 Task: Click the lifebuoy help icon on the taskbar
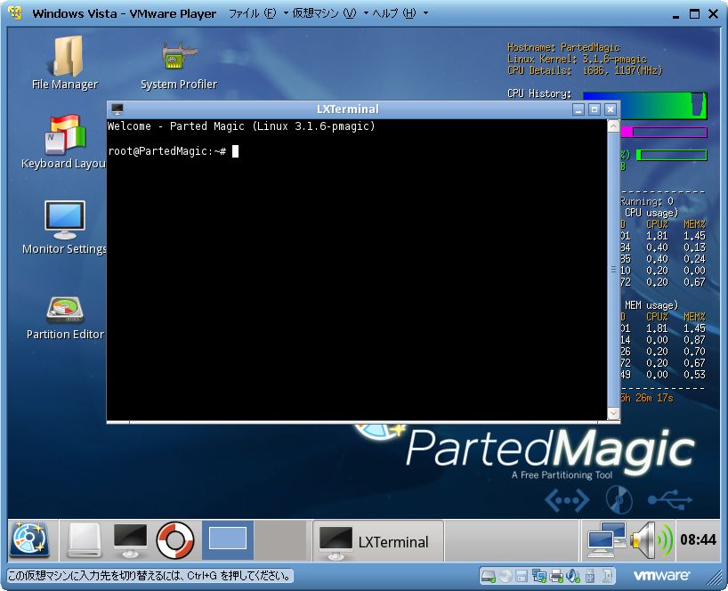(x=174, y=538)
